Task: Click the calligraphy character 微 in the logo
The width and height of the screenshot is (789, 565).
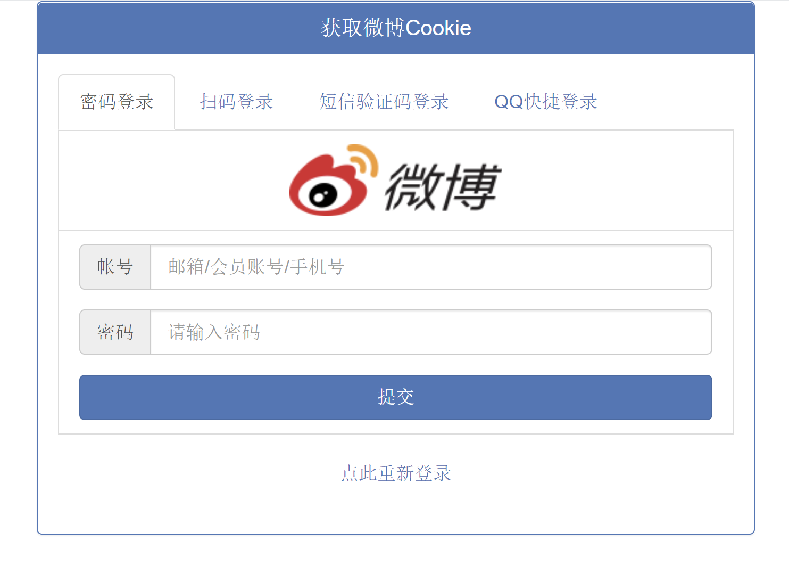Action: pyautogui.click(x=413, y=186)
